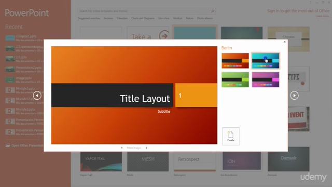The width and height of the screenshot is (332, 187).
Task: Search suggested category Photo albums
Action: tap(205, 18)
